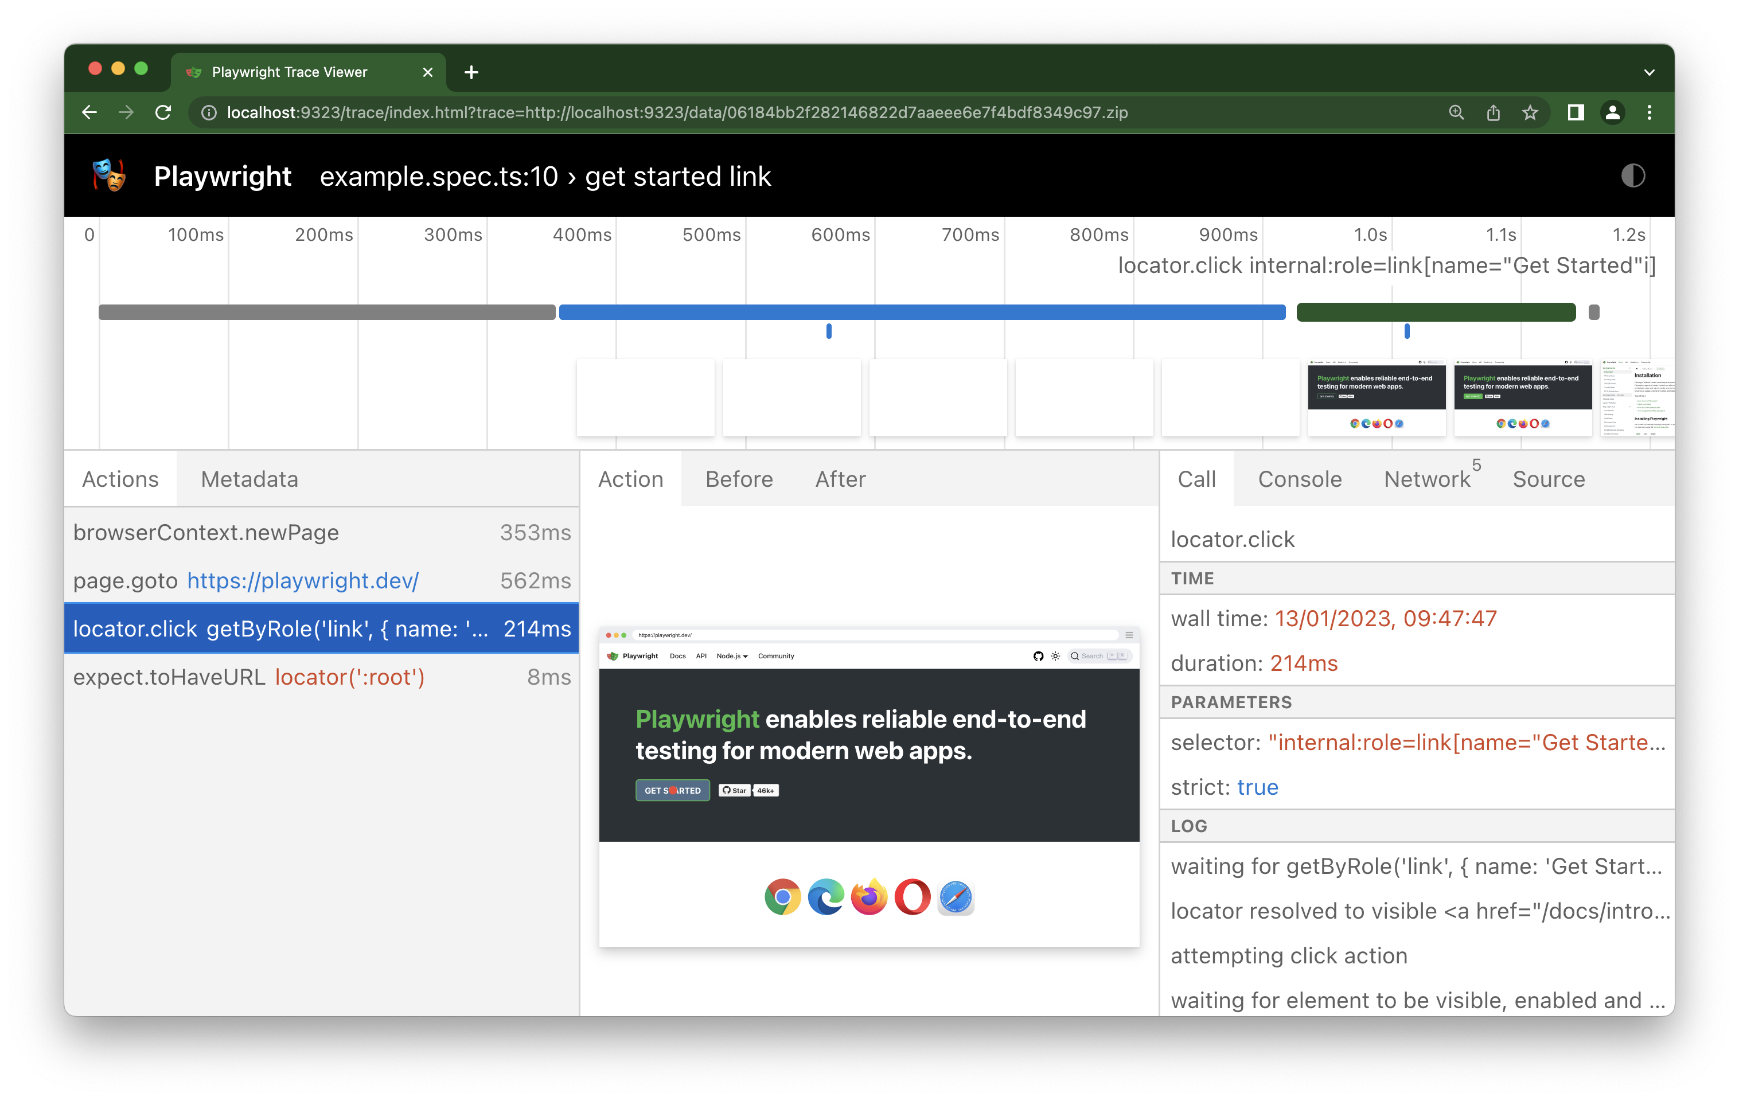The height and width of the screenshot is (1101, 1739).
Task: Open https://playwright.dev/ link
Action: coord(302,581)
